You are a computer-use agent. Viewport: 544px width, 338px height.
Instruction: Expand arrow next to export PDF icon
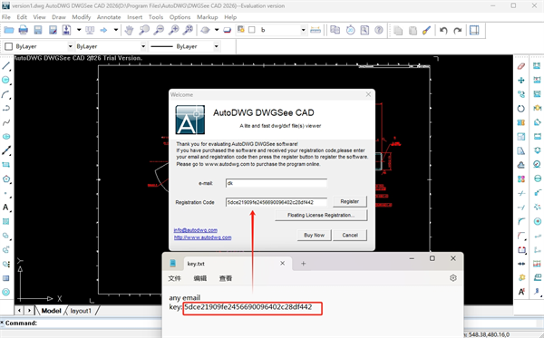point(79,30)
